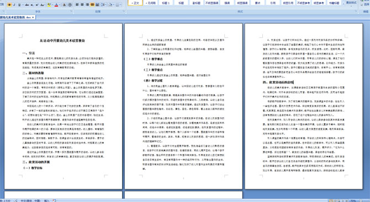Open the font color dropdown arrow
370x202 pixels.
60,5
